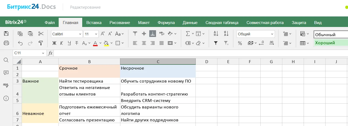Toggle italic formatting (К)
Viewport: 348px width, 126px height.
tap(61, 43)
